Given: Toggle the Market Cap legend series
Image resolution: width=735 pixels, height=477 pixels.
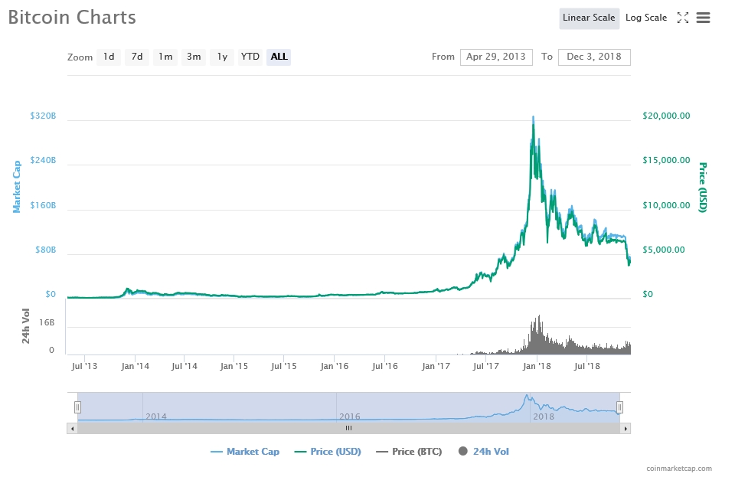Looking at the screenshot, I should point(245,452).
